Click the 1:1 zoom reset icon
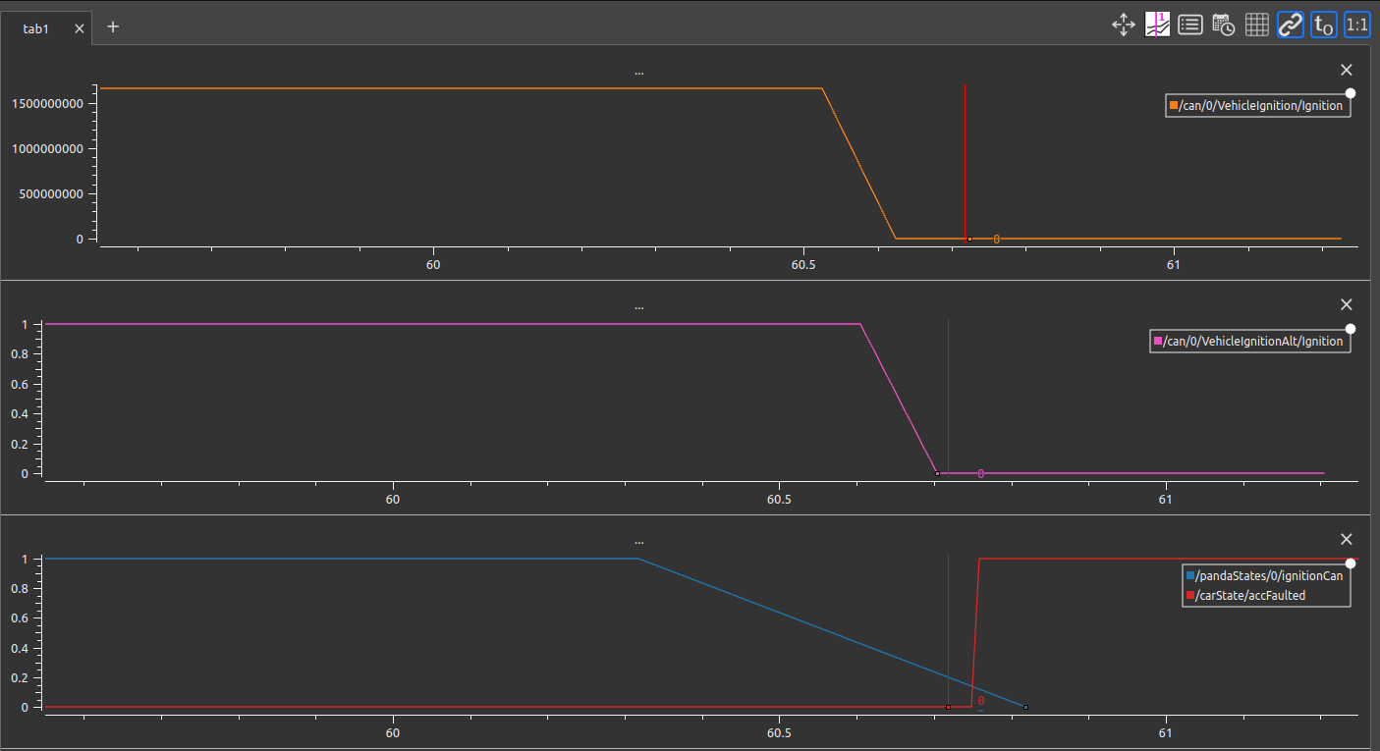This screenshot has height=751, width=1380. tap(1356, 25)
